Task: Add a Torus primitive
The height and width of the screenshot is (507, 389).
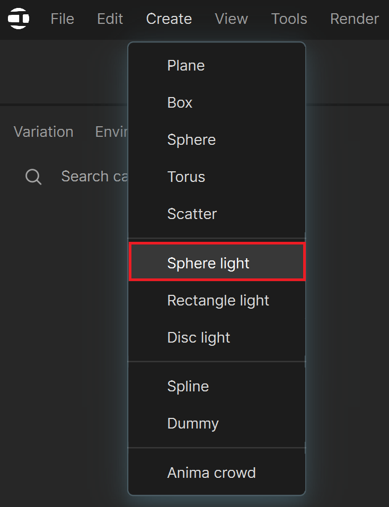Action: pos(217,177)
